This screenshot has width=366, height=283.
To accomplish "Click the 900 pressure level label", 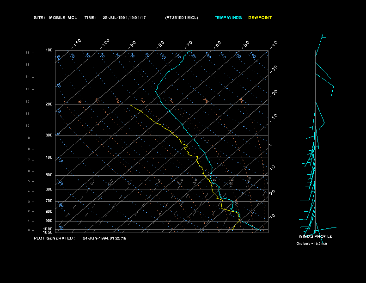I will pos(49,221).
